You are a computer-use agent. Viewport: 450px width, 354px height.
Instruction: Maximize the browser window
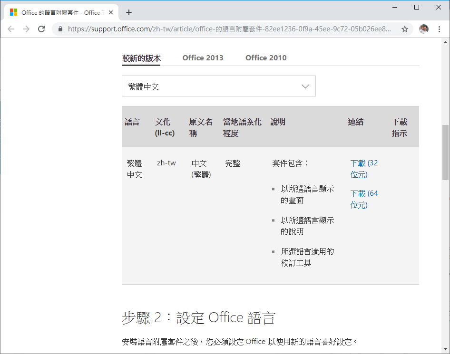(417, 7)
